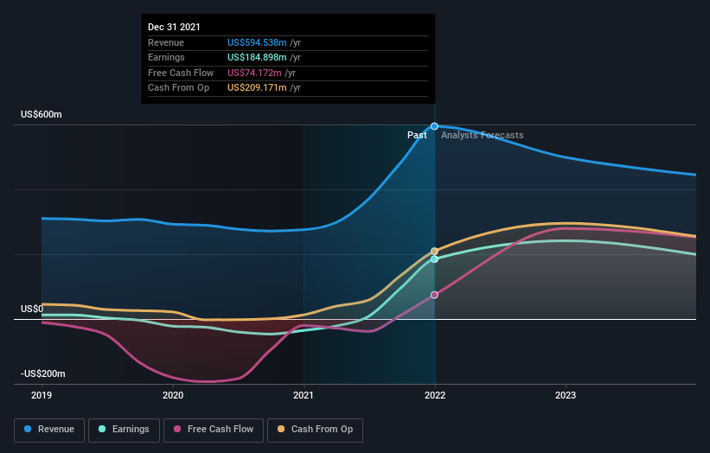The width and height of the screenshot is (710, 453).
Task: Click the teal Earnings data point marker
Action: coord(434,259)
